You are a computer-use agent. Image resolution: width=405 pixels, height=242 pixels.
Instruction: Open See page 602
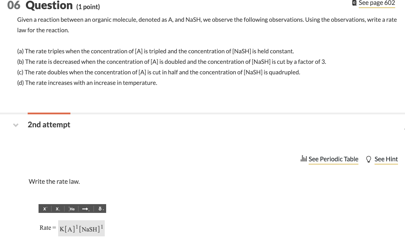coord(377,3)
